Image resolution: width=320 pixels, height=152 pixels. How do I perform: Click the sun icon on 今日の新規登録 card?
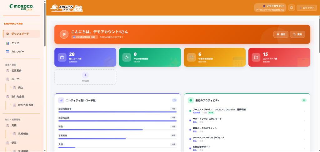pyautogui.click(x=127, y=57)
